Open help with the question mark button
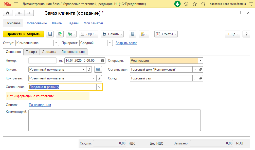 [246, 34]
